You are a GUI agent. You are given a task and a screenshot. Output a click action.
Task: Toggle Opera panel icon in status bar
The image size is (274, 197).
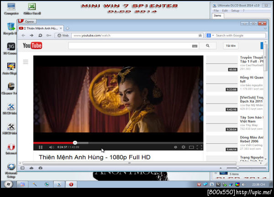pyautogui.click(x=22, y=168)
